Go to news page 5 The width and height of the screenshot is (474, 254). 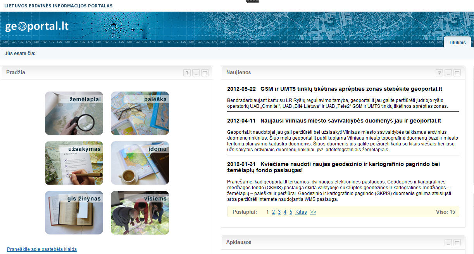[291, 212]
